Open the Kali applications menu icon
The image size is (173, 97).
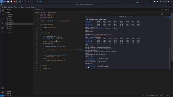[1, 2]
